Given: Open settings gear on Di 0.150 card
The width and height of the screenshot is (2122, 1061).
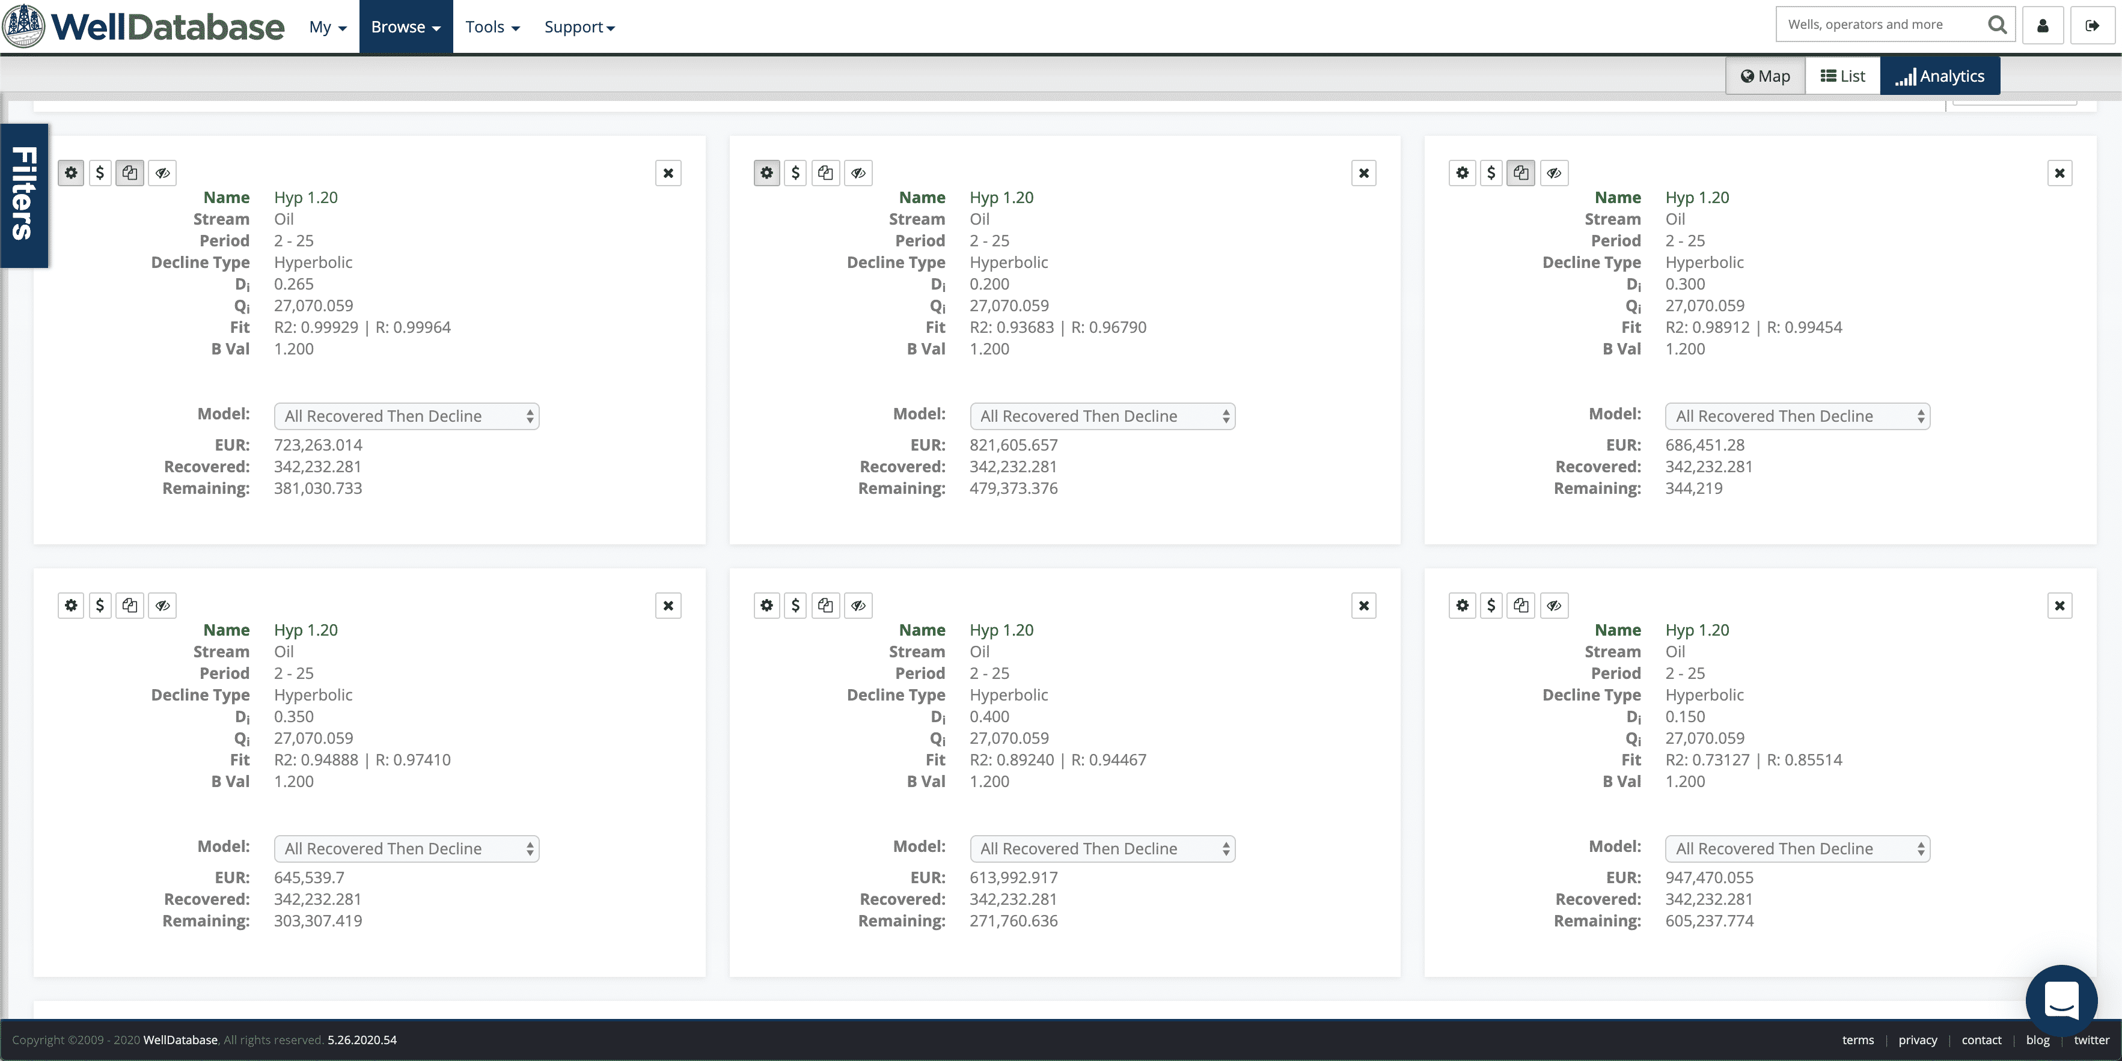Looking at the screenshot, I should tap(1462, 606).
